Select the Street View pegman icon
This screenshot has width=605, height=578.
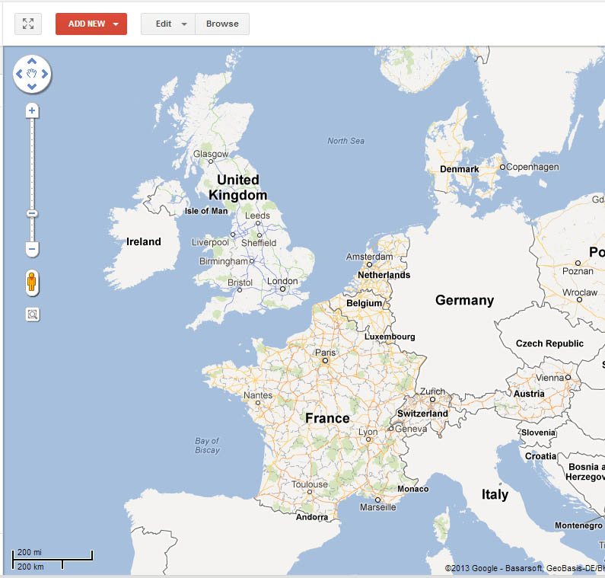click(x=32, y=283)
